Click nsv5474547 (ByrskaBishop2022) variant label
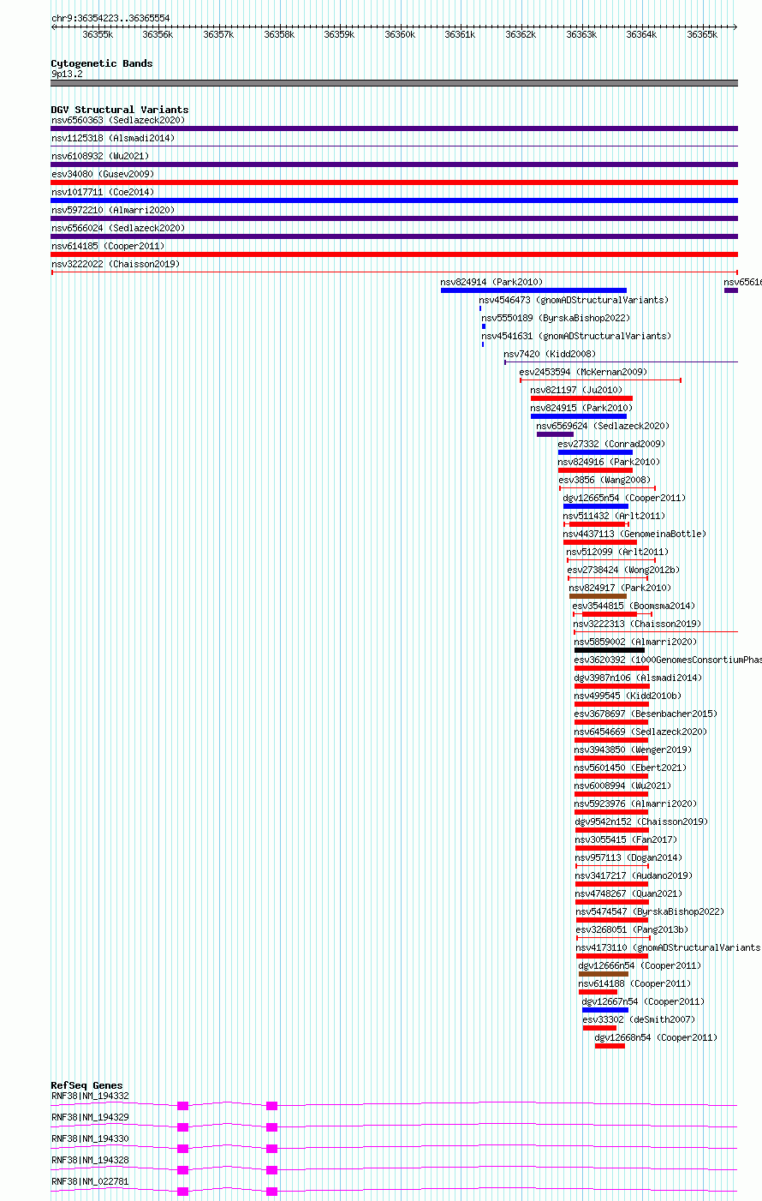This screenshot has width=762, height=1201. [x=649, y=911]
